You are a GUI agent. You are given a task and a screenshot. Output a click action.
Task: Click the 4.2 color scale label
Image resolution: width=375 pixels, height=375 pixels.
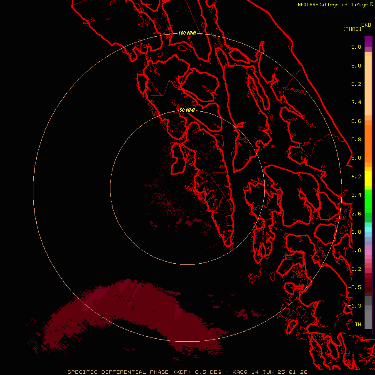point(356,177)
